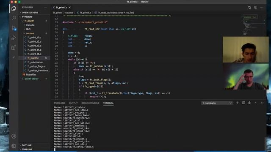The width and height of the screenshot is (271, 152).
Task: Open the Source Control view
Action: (14, 28)
